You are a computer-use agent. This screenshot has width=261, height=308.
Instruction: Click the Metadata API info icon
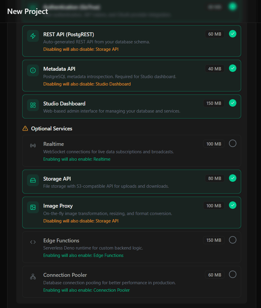point(33,70)
